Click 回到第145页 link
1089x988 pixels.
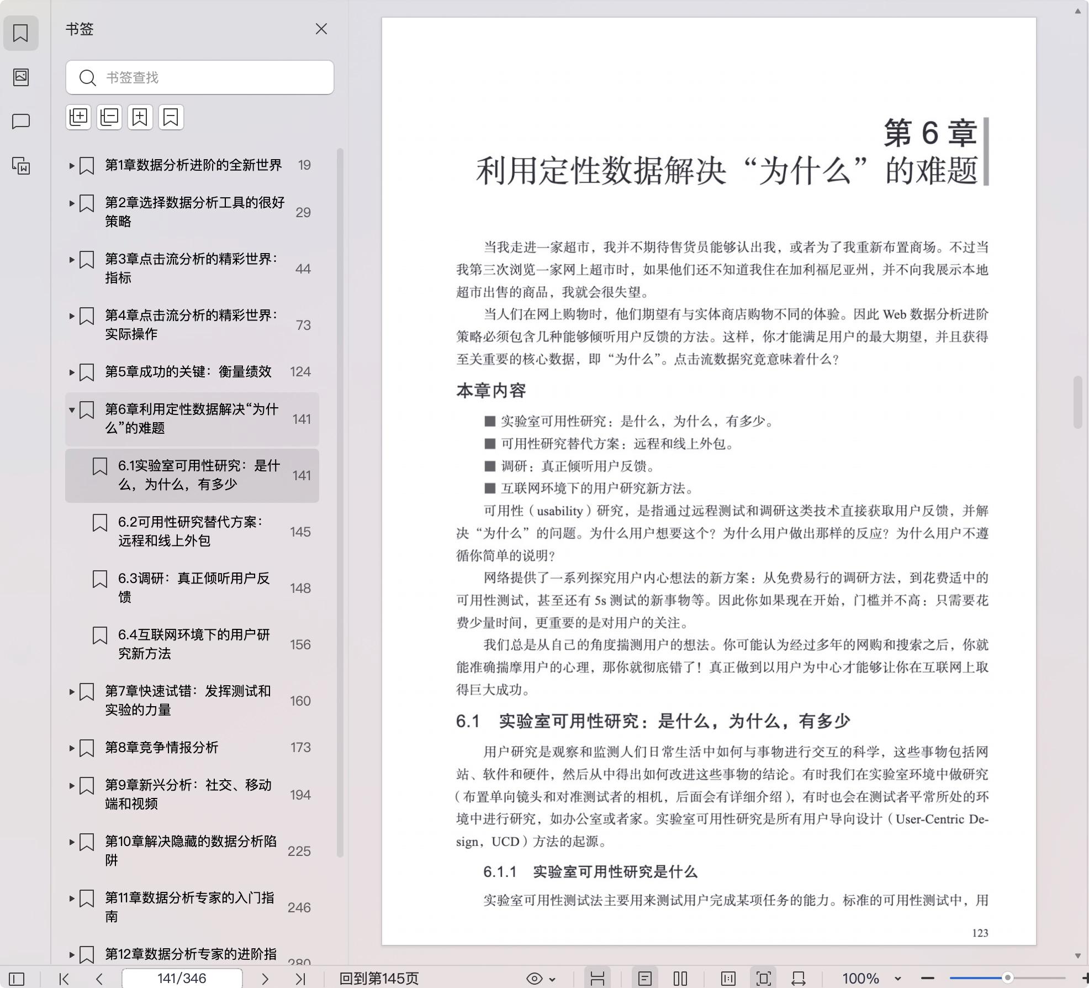coord(379,979)
